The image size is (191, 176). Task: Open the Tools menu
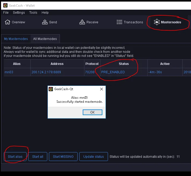33,13
